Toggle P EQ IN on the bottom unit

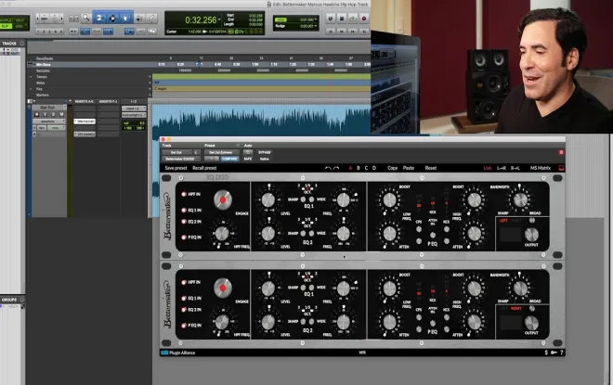pyautogui.click(x=190, y=325)
